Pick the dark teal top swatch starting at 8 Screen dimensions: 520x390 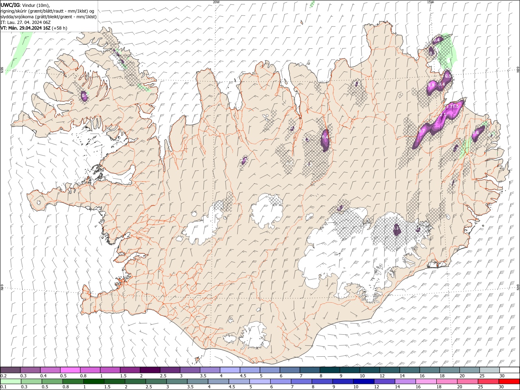pyautogui.click(x=329, y=370)
